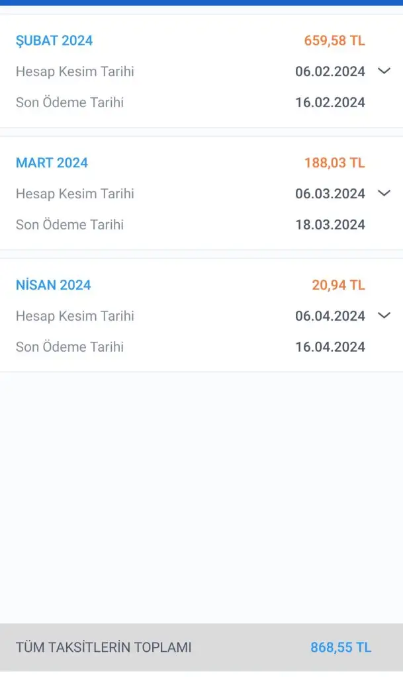This screenshot has height=677, width=403.
Task: Click the 06.02.2024 statement date
Action: [x=330, y=72]
